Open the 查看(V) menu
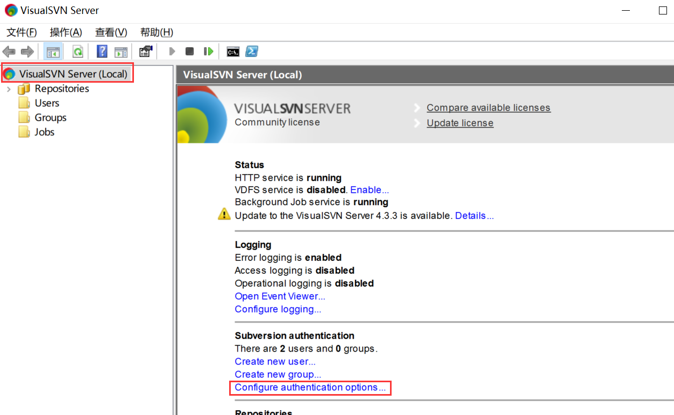 (x=111, y=33)
